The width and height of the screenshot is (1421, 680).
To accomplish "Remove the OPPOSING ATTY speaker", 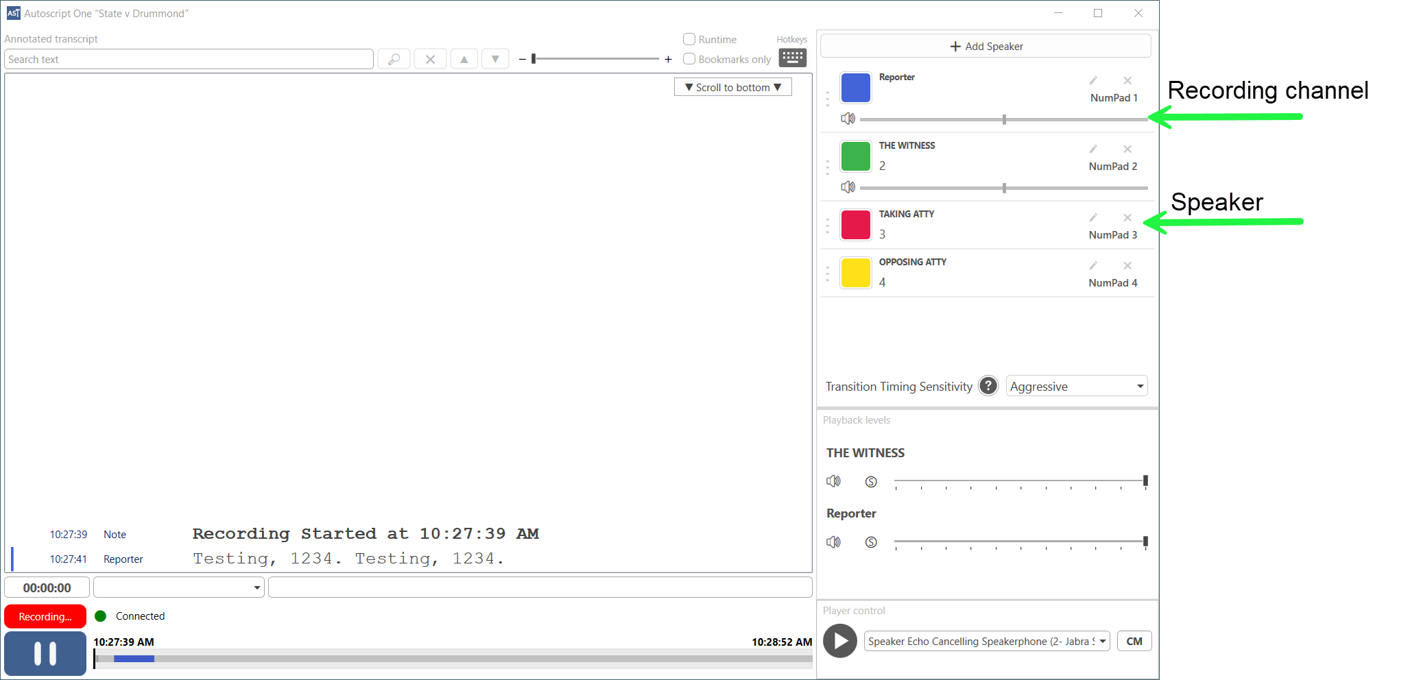I will coord(1127,266).
